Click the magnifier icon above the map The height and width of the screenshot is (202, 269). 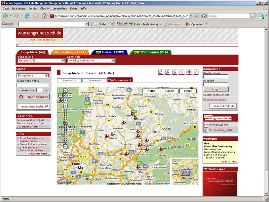pos(167,72)
